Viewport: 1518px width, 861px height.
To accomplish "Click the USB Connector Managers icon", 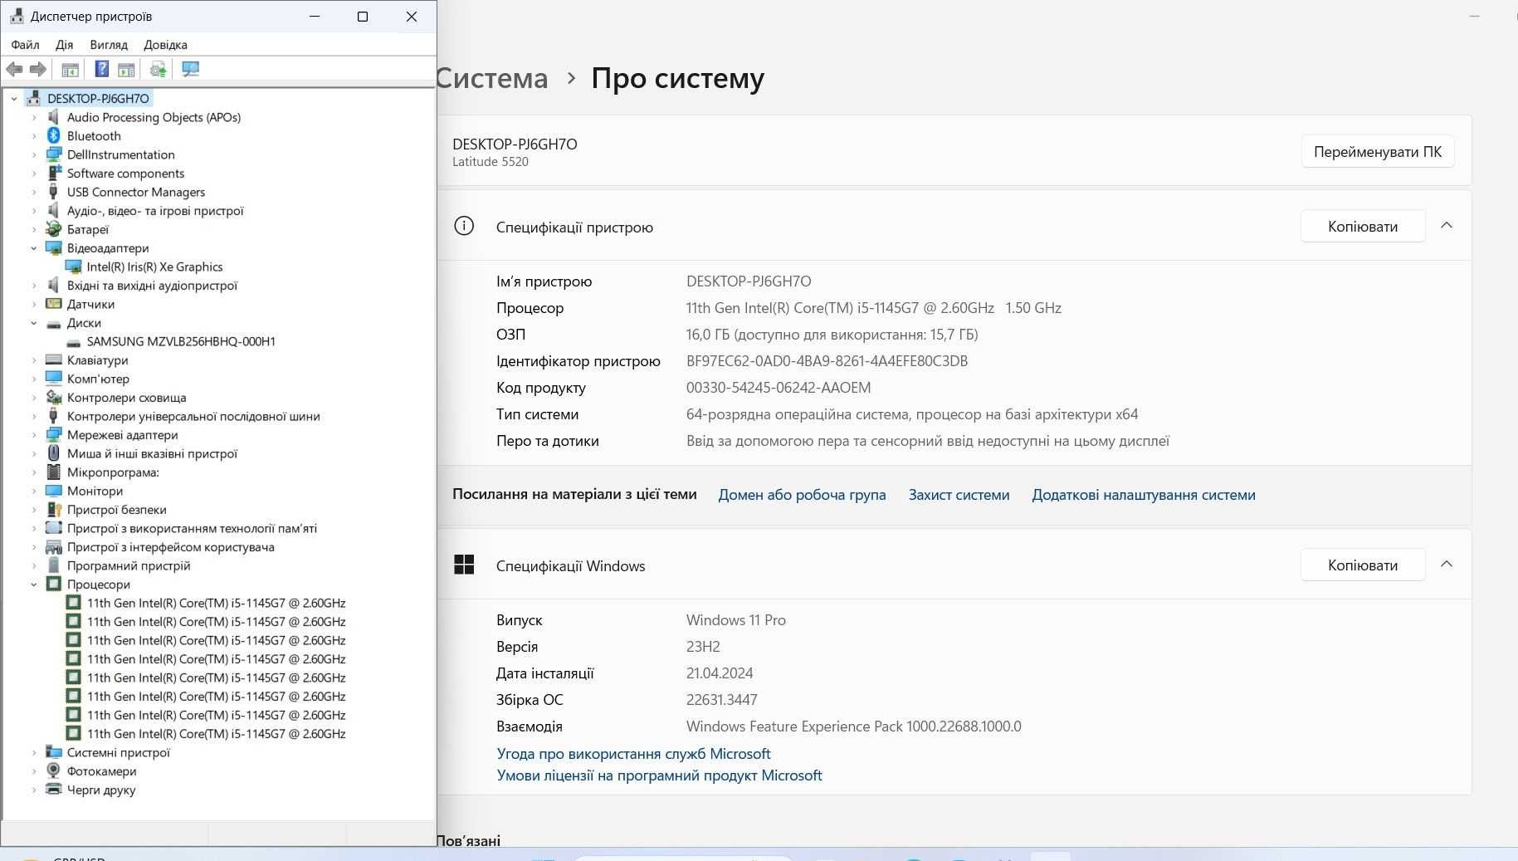I will [x=54, y=192].
